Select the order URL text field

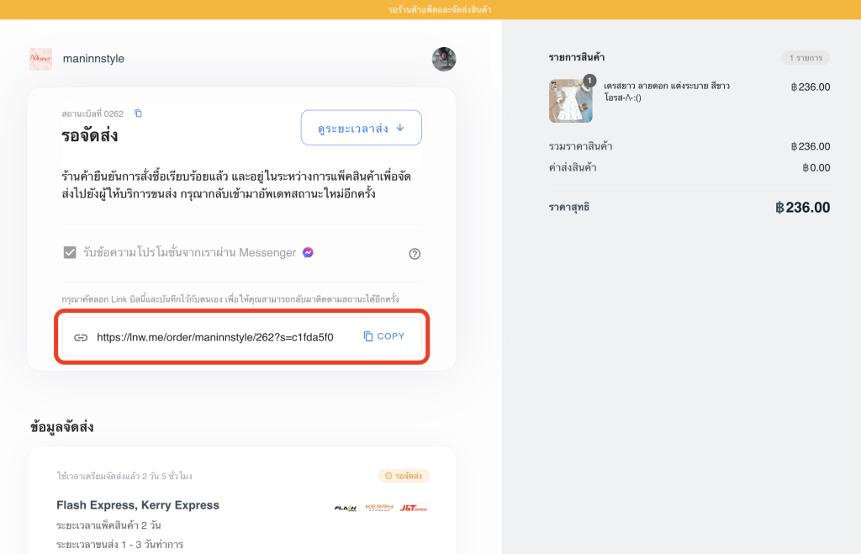[215, 337]
